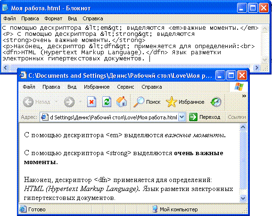Click Notepad horizontal scroll left arrow

click(6, 67)
